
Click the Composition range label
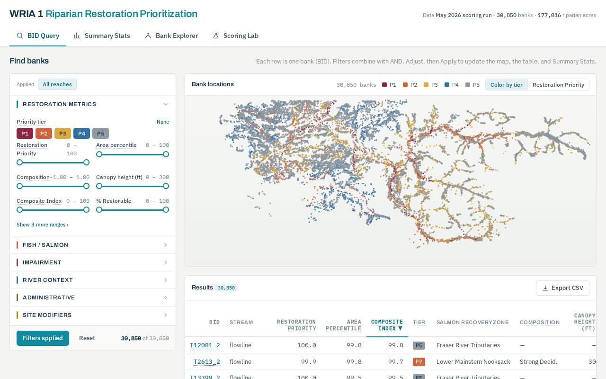point(33,177)
